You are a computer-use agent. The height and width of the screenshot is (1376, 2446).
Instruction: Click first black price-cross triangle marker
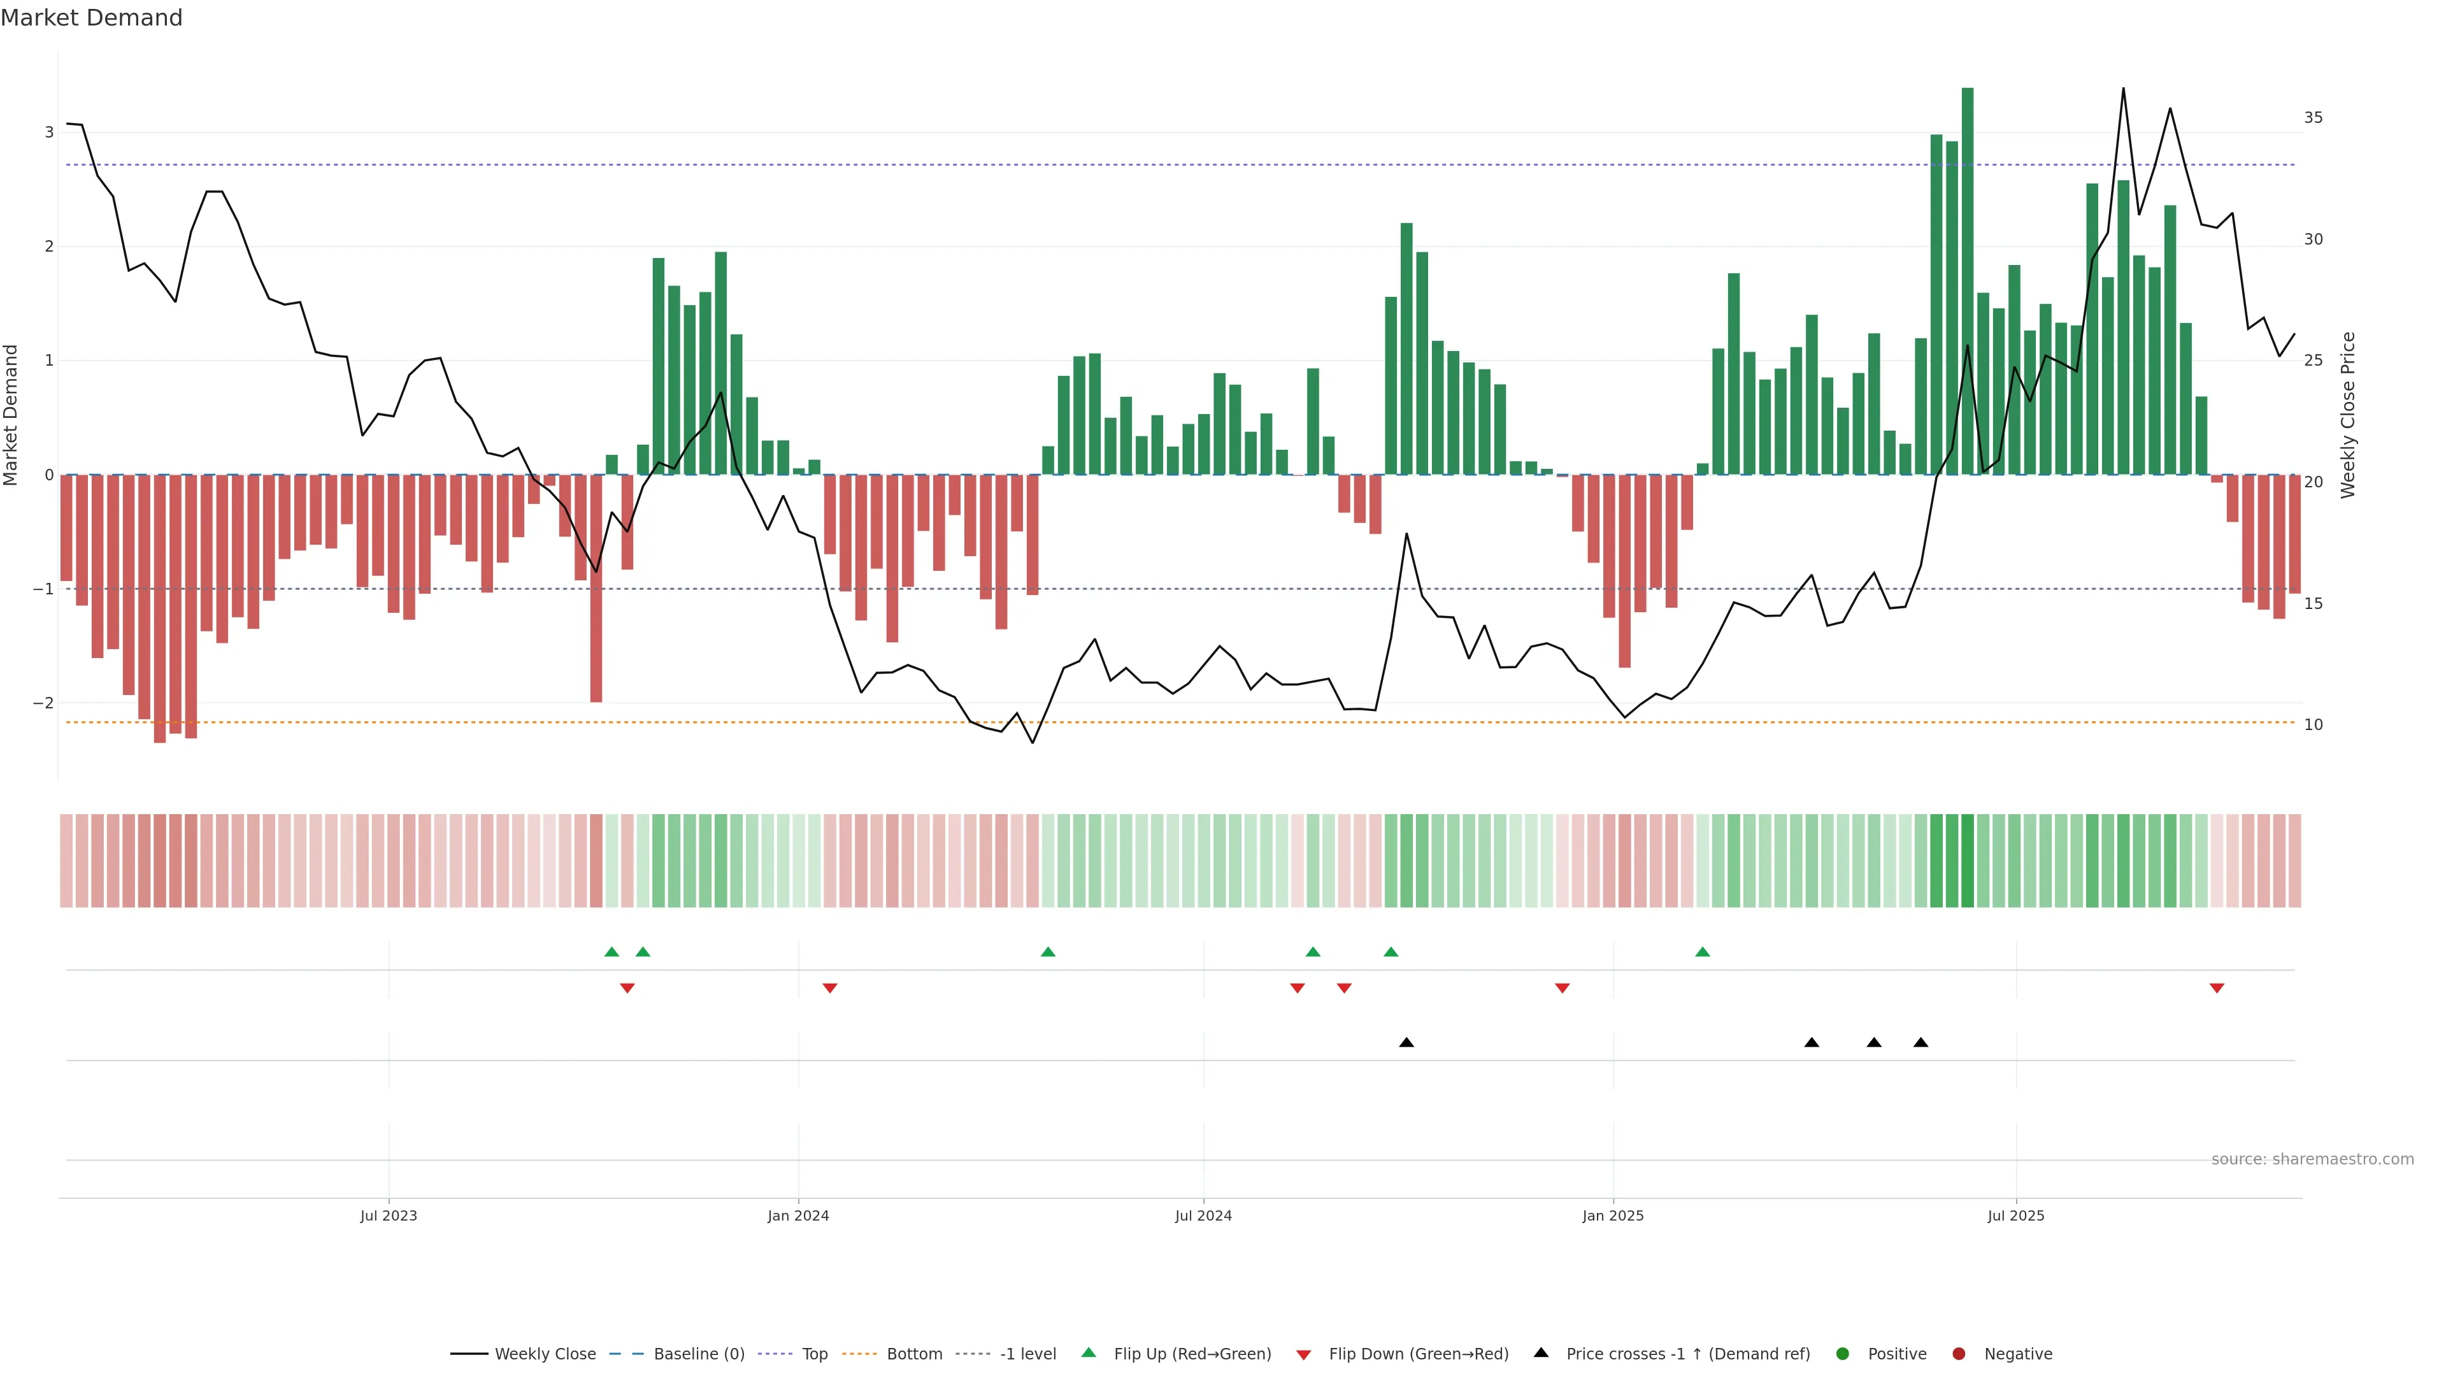coord(1406,1043)
